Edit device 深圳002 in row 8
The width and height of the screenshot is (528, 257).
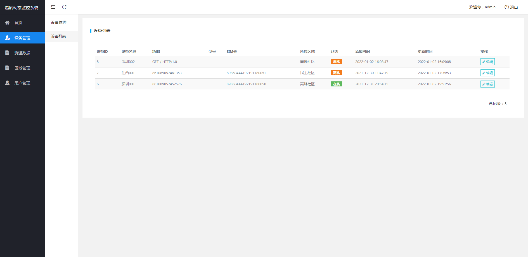coord(487,62)
